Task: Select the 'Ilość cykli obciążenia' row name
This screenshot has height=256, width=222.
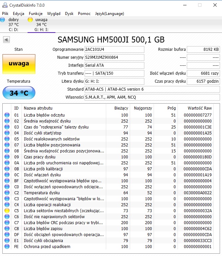Action: (43, 241)
